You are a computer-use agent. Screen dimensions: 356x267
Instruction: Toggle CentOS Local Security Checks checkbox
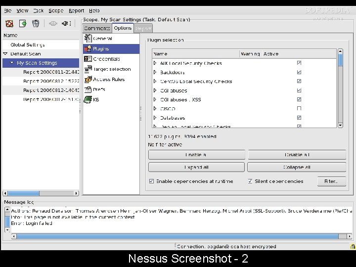coord(299,81)
